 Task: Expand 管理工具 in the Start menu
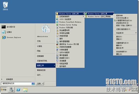(x=46, y=65)
